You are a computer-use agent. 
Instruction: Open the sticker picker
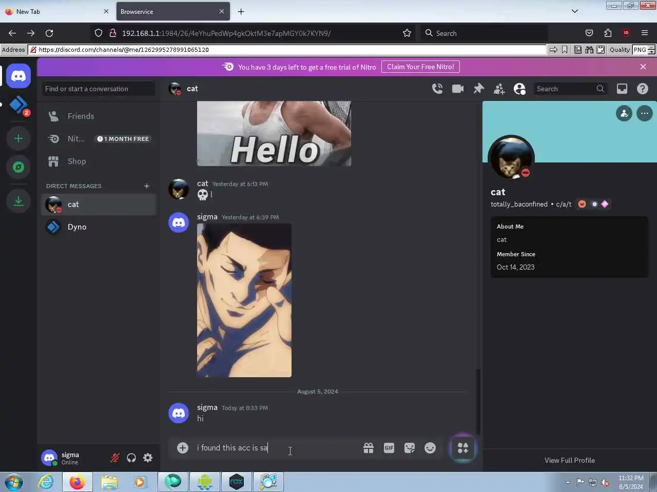coord(410,448)
